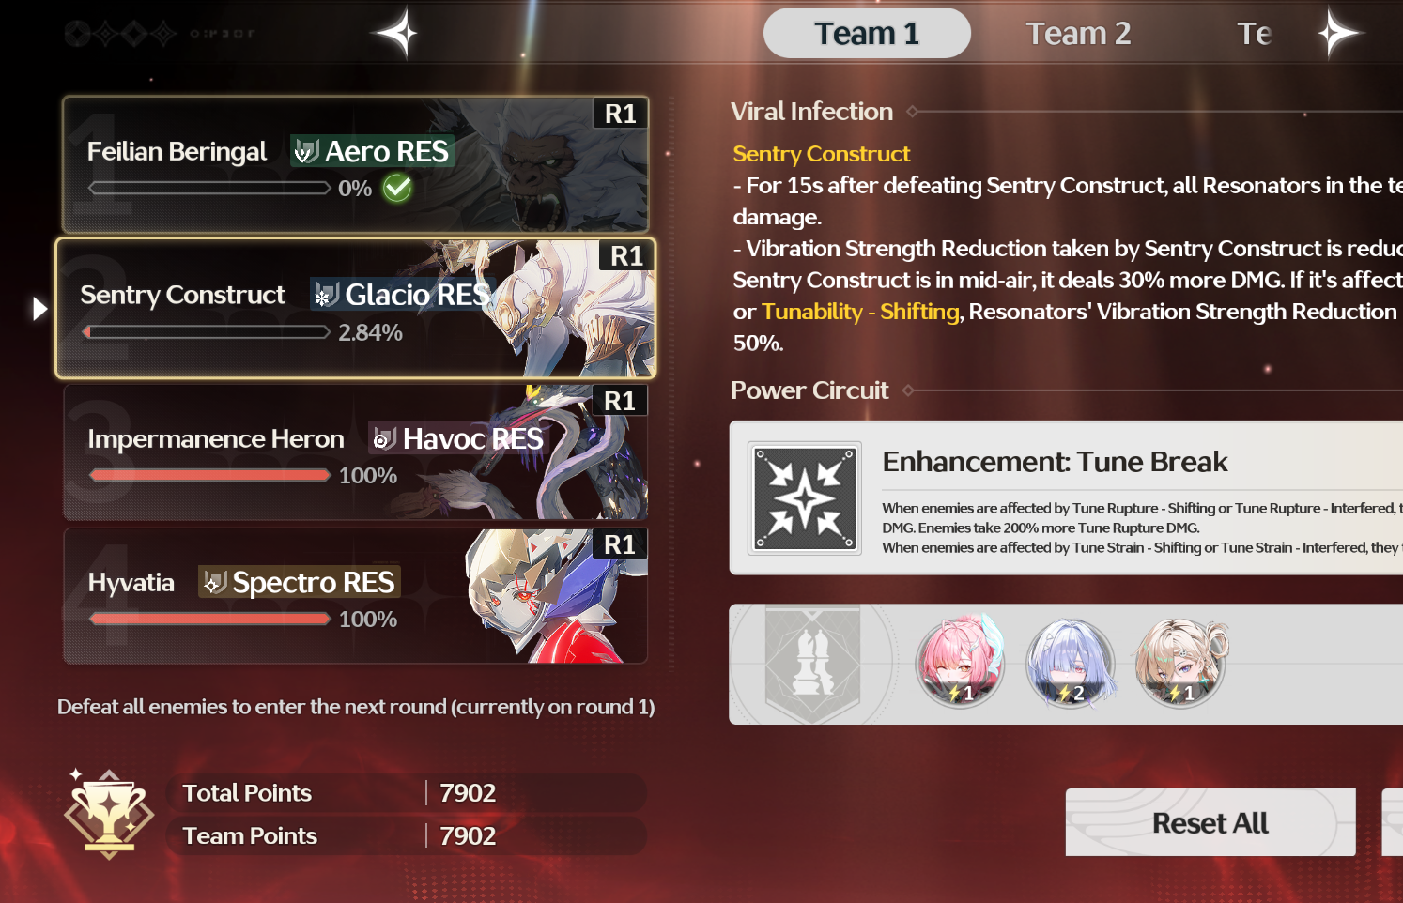Click the Spectro RES shield icon

215,583
